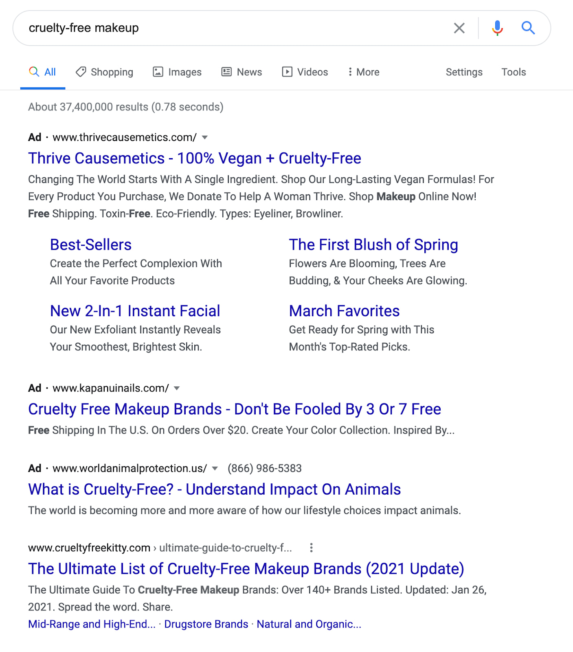This screenshot has width=573, height=652.
Task: Start voice search with the microphone icon
Action: tap(497, 28)
